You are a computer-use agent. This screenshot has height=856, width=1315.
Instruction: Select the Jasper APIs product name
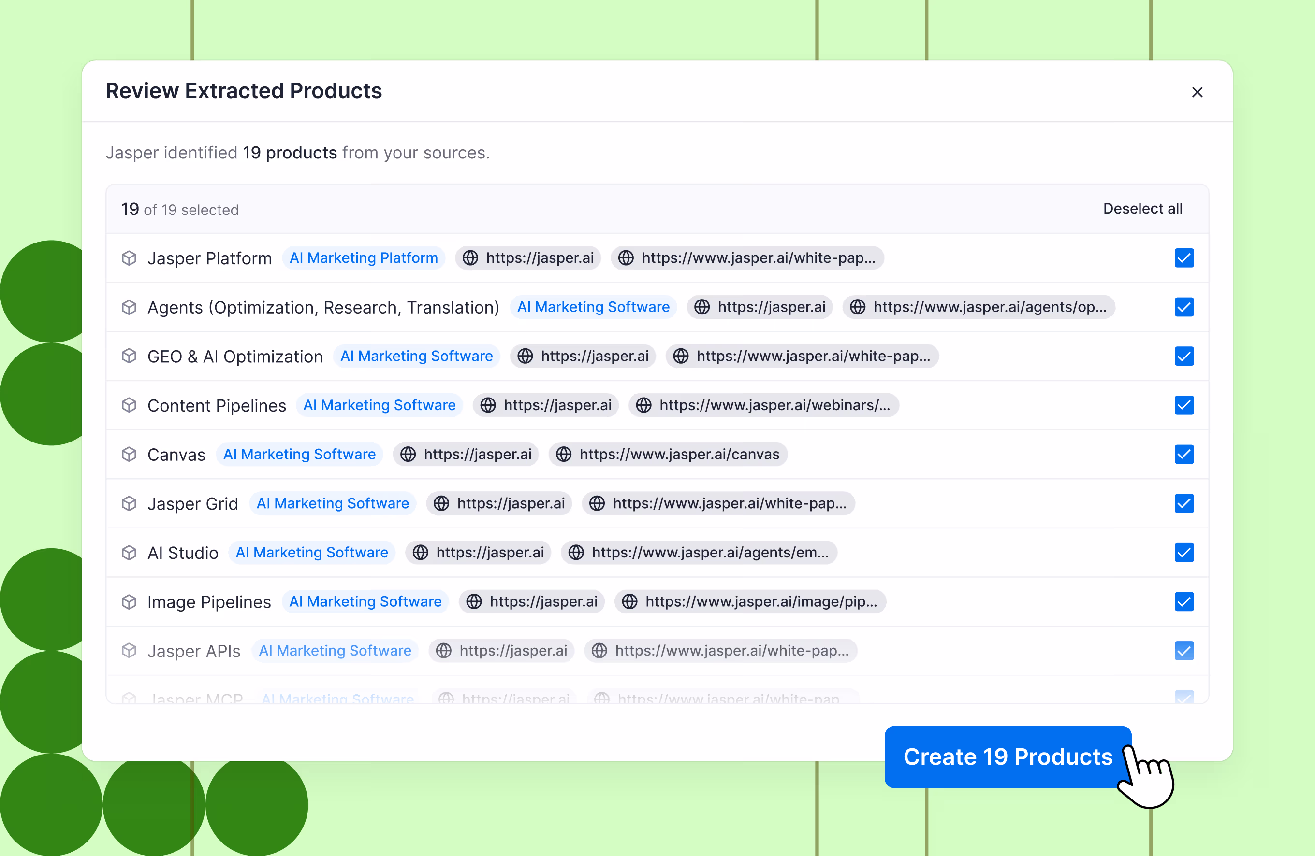[x=194, y=652]
